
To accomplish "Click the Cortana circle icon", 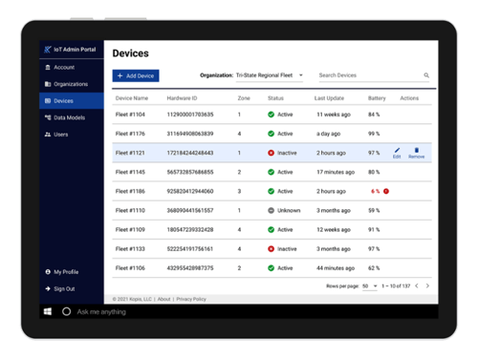I will [66, 311].
